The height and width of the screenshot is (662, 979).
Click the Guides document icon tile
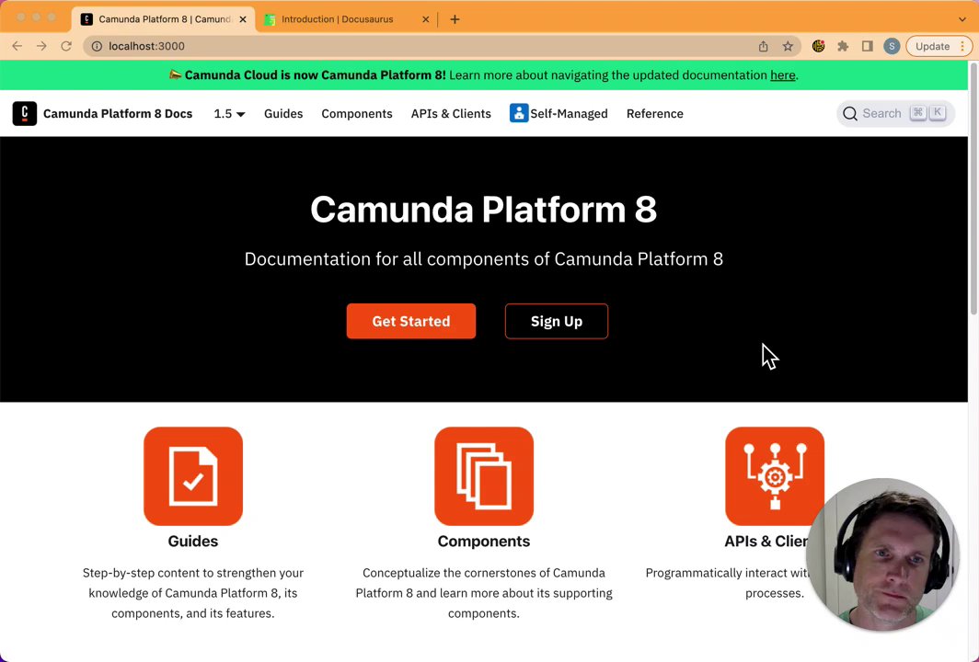pos(193,476)
